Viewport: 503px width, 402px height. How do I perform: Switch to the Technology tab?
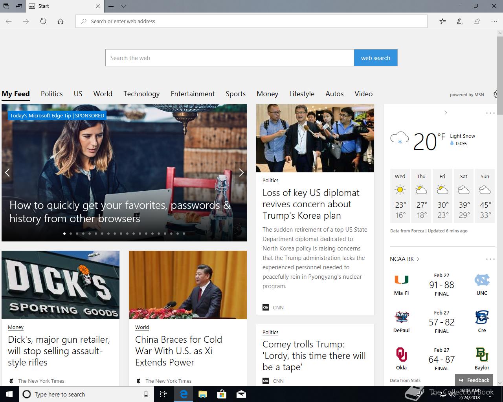pyautogui.click(x=141, y=94)
